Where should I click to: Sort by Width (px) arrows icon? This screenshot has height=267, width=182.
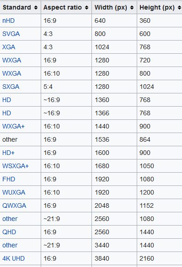coord(132,7)
